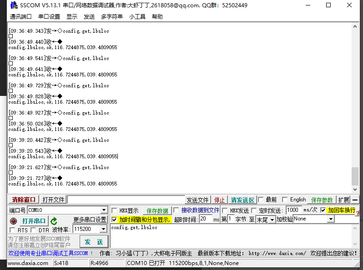Toggle the English checkbox
The width and height of the screenshot is (363, 270).
(285, 200)
